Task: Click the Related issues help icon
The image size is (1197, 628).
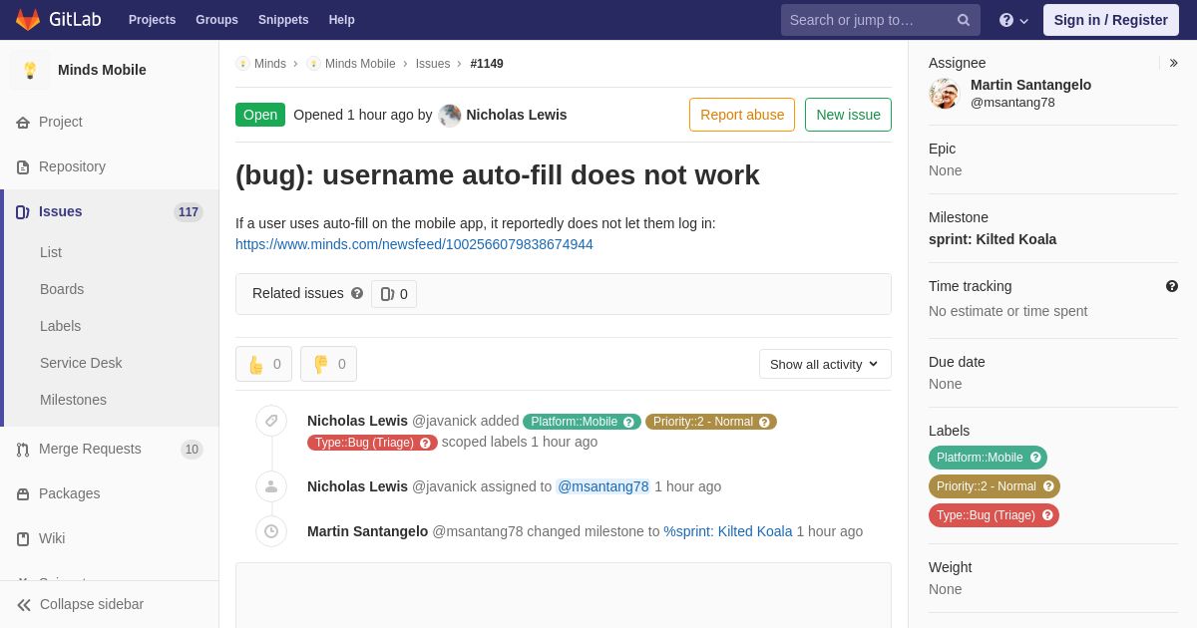Action: tap(357, 293)
